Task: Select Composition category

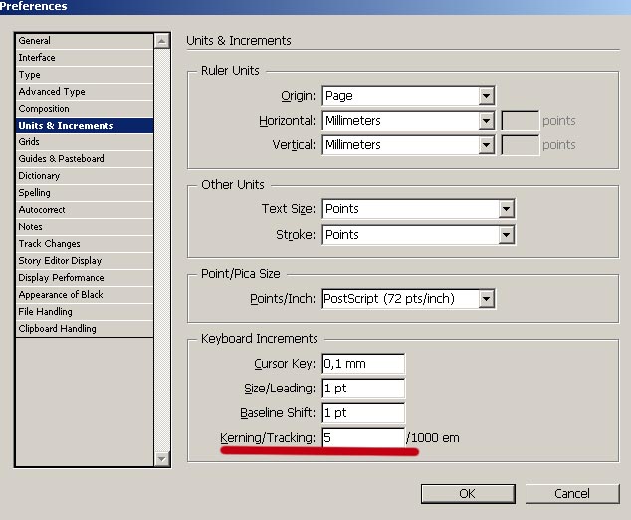Action: pyautogui.click(x=85, y=109)
